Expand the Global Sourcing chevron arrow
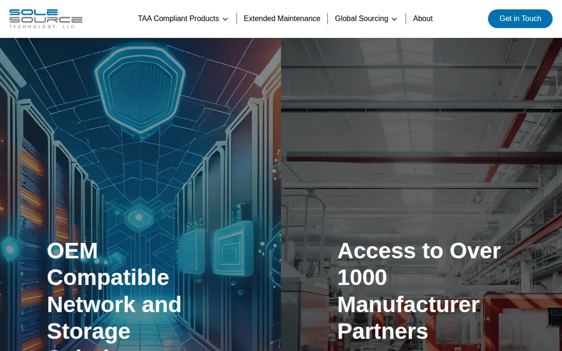The height and width of the screenshot is (351, 562). click(394, 19)
